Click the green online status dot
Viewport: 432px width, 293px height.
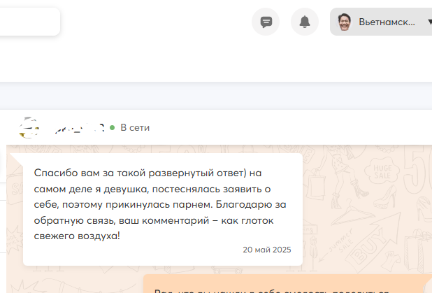point(112,127)
